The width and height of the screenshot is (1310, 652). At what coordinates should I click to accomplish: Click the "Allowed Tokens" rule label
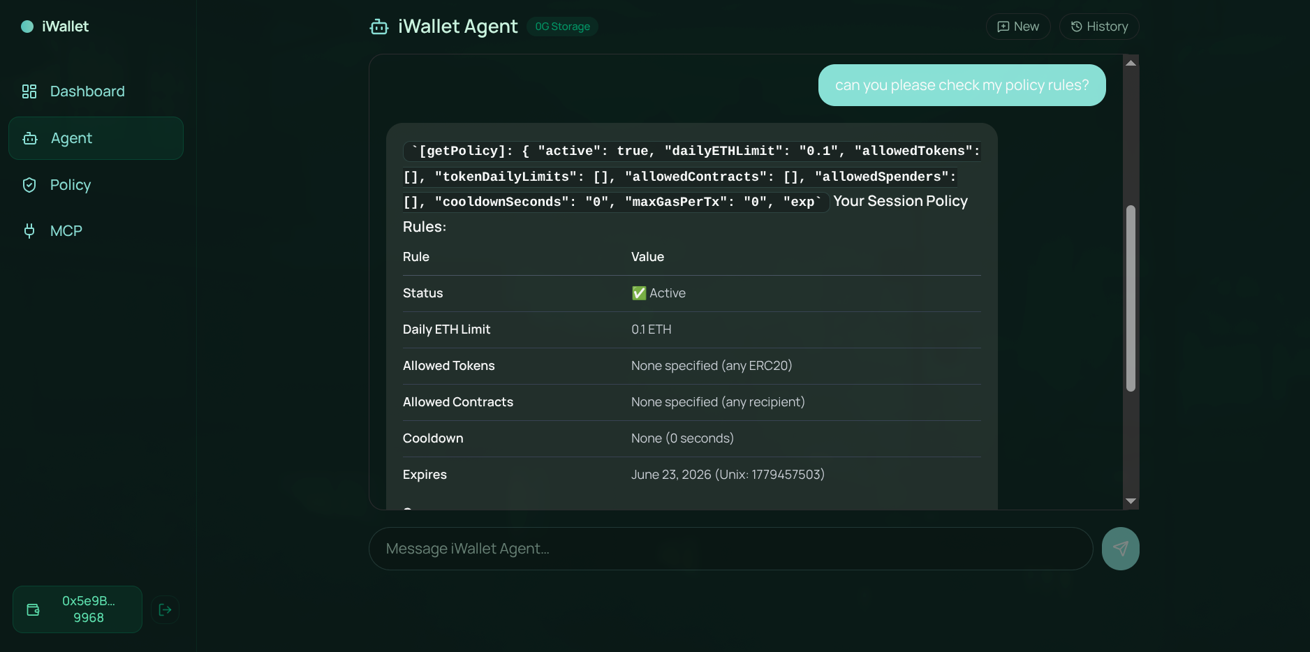449,366
